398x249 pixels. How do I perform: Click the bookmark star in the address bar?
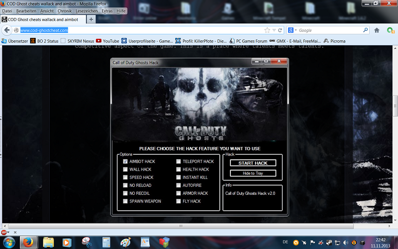pyautogui.click(x=267, y=30)
